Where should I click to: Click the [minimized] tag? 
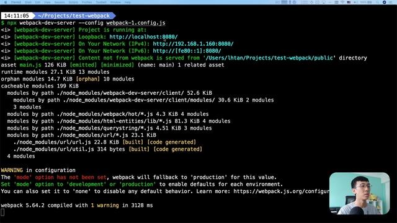point(117,65)
